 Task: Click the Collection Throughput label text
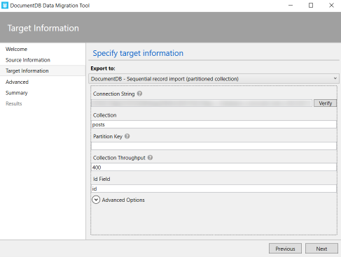(x=119, y=158)
